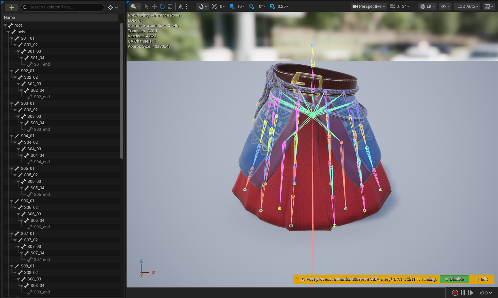Collapse the S03_01 bone tree node
The height and width of the screenshot is (298, 498).
point(12,103)
